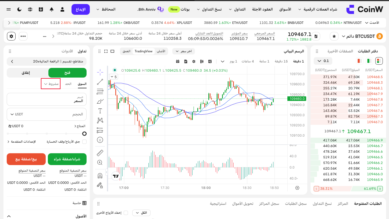Open the USDT unit dropdown in the size field
389x219 pixels.
(17, 114)
